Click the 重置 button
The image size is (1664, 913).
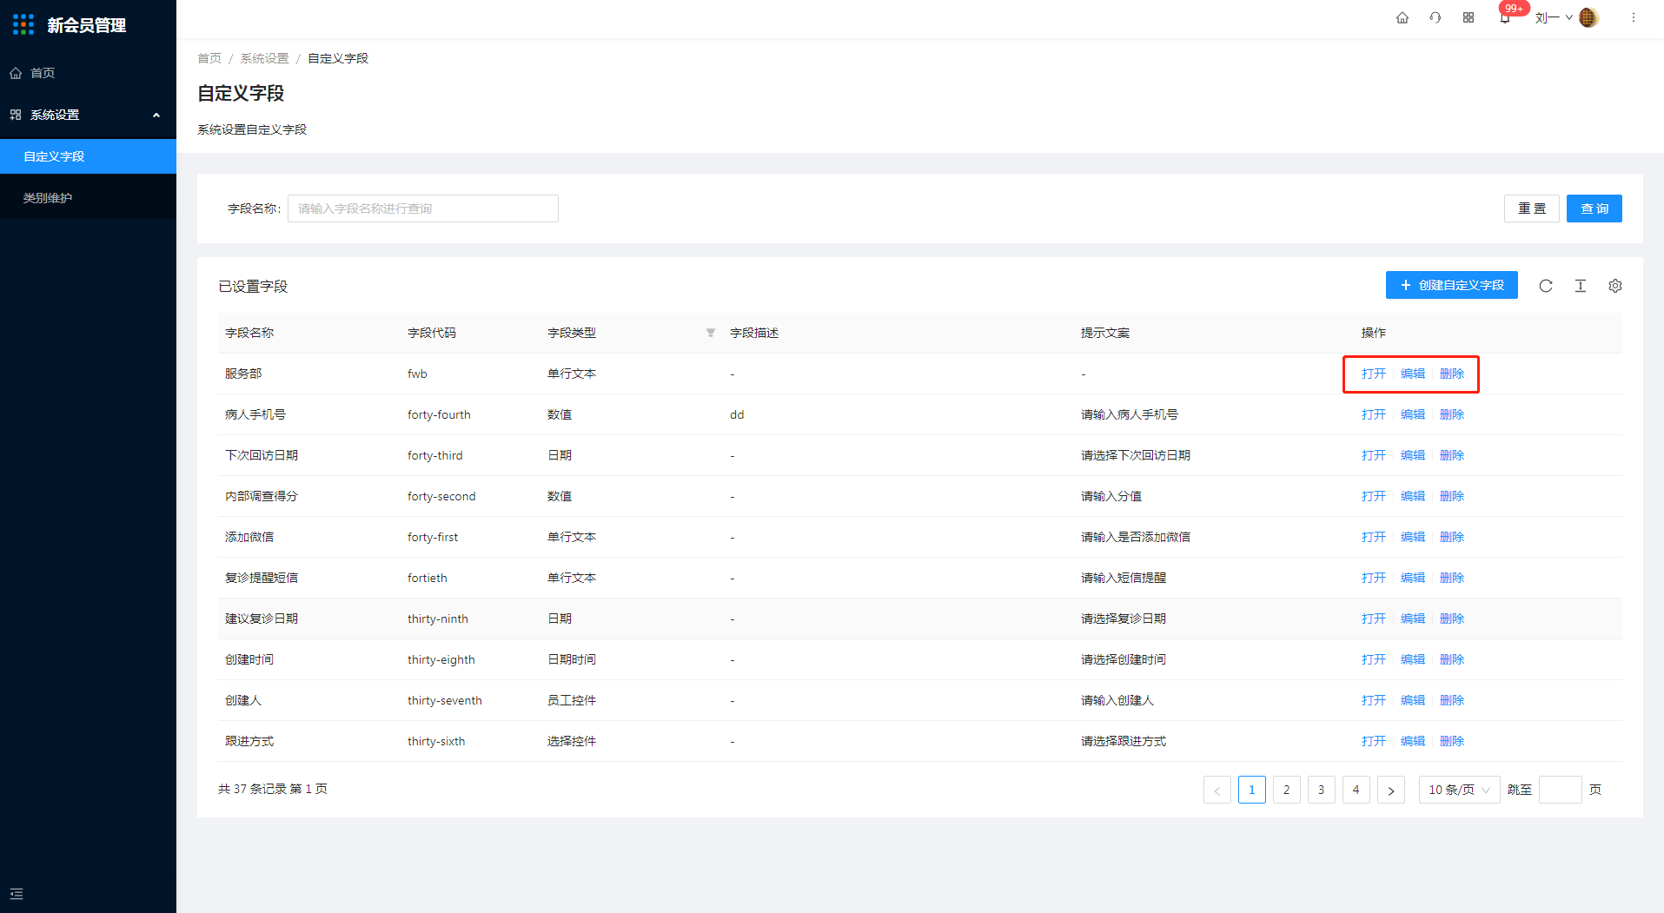click(1532, 208)
